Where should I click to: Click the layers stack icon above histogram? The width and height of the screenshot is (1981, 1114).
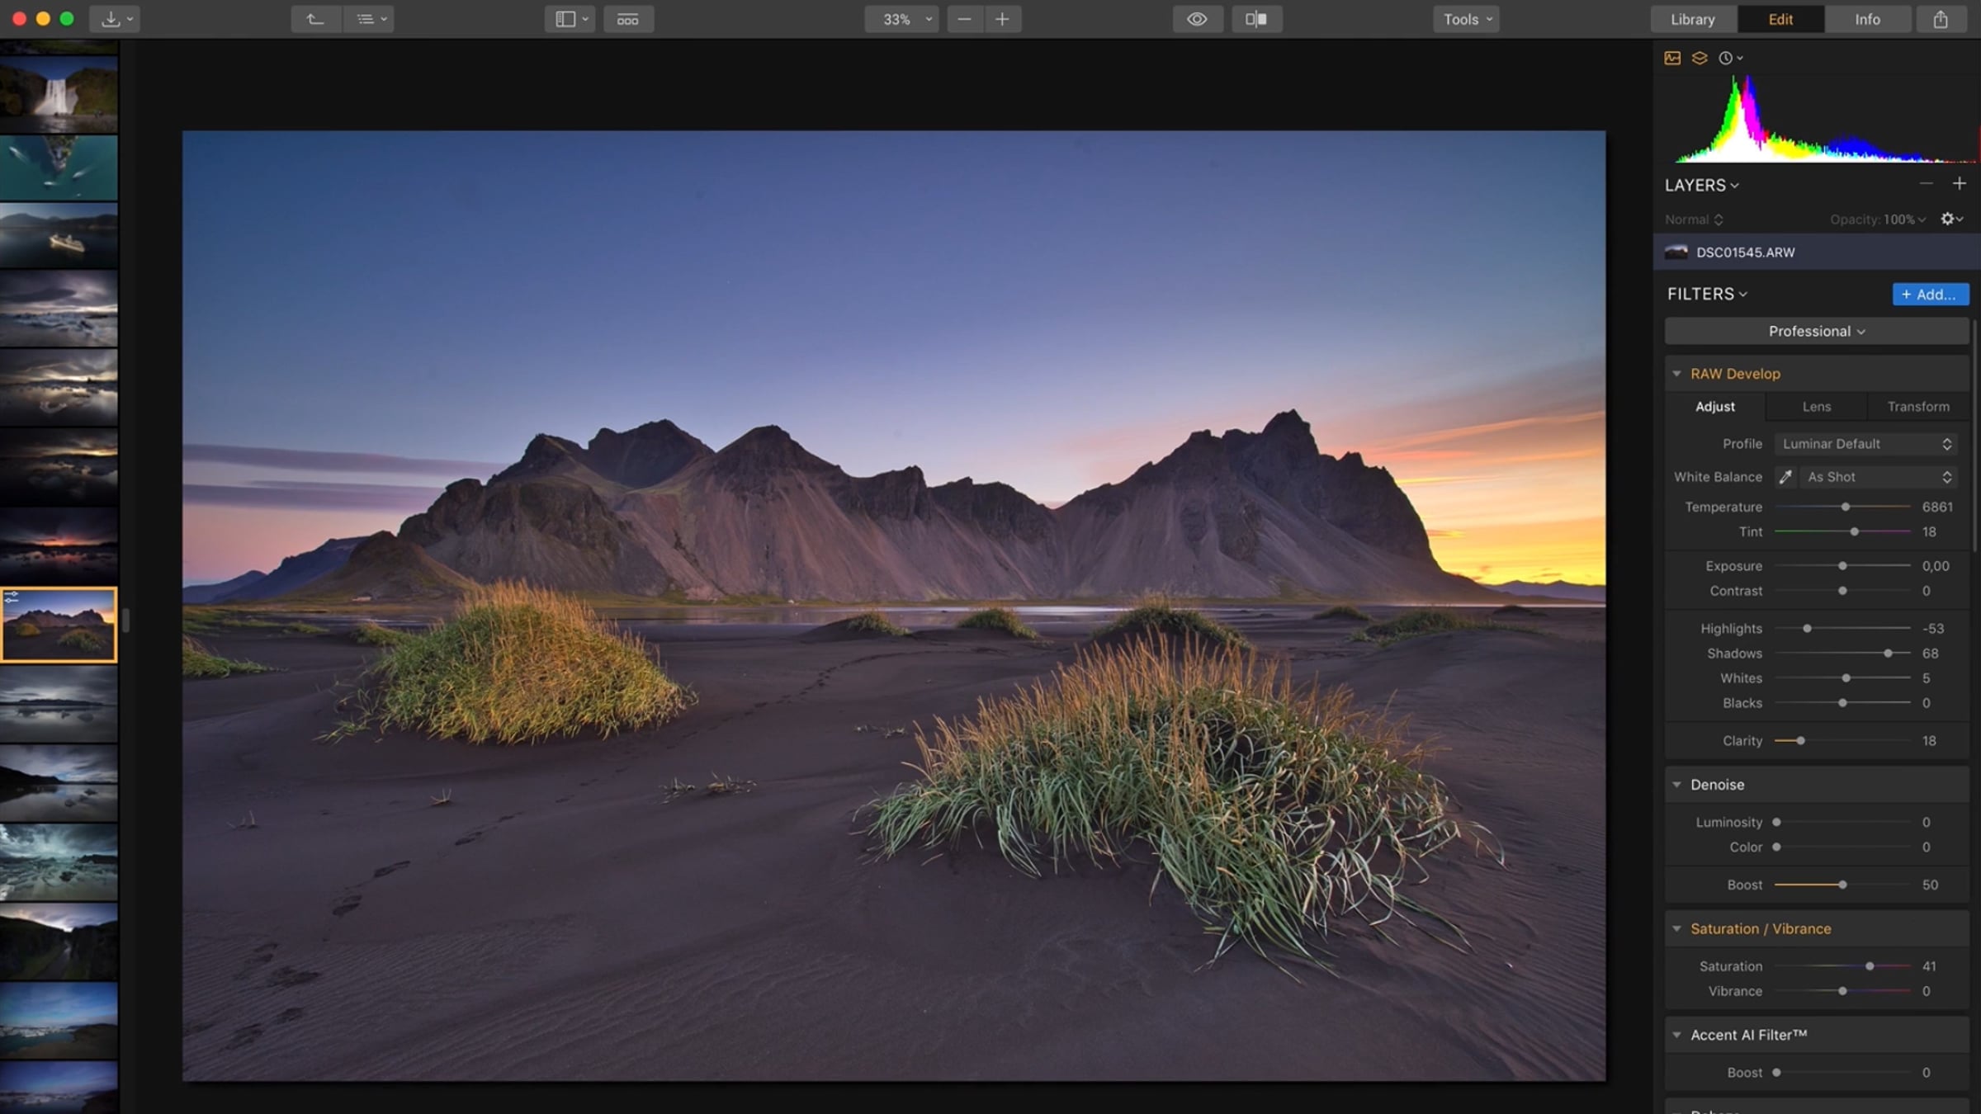(x=1699, y=58)
